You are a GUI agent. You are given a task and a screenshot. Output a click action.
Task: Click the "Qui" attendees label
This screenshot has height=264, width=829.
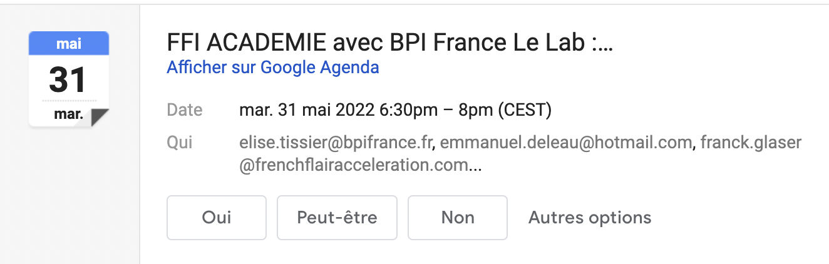click(180, 143)
